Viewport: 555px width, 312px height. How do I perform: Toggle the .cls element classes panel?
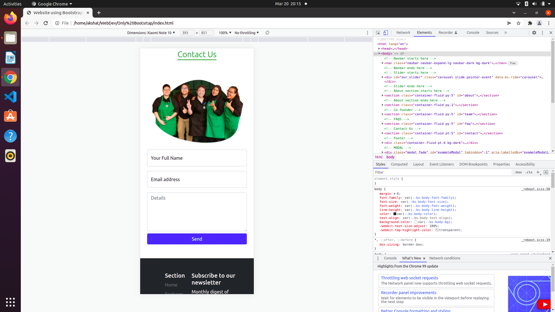[529, 172]
